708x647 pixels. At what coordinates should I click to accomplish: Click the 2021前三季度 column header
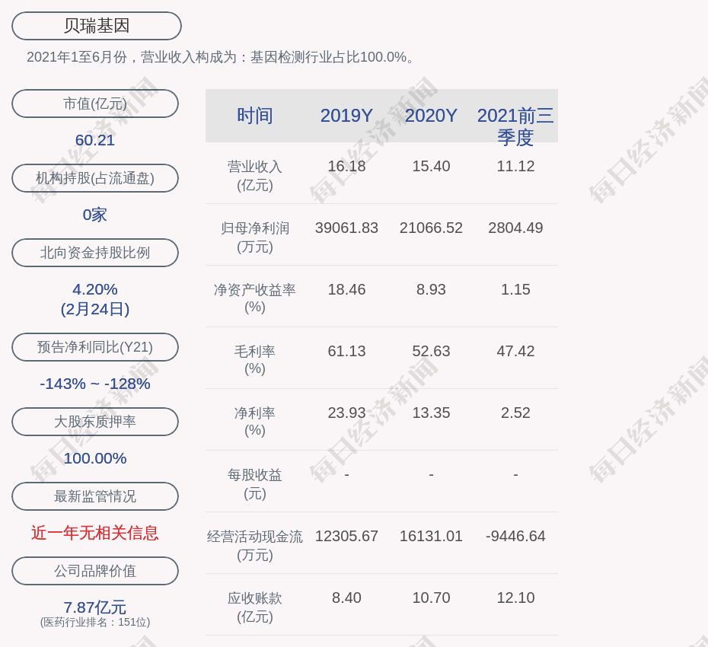tap(515, 126)
